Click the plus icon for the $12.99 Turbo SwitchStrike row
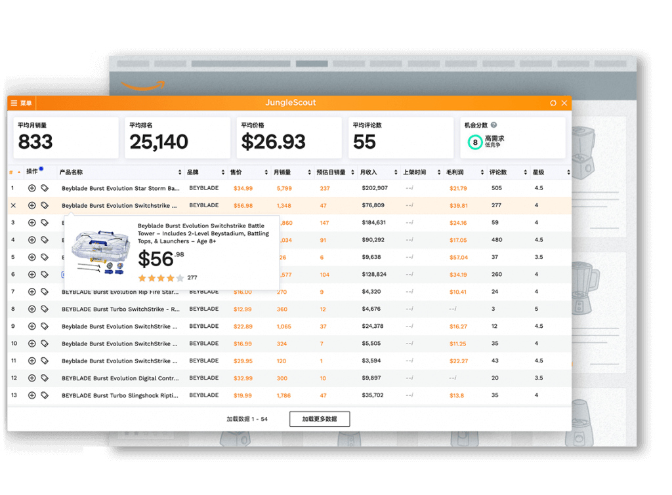The height and width of the screenshot is (495, 672). [x=31, y=309]
